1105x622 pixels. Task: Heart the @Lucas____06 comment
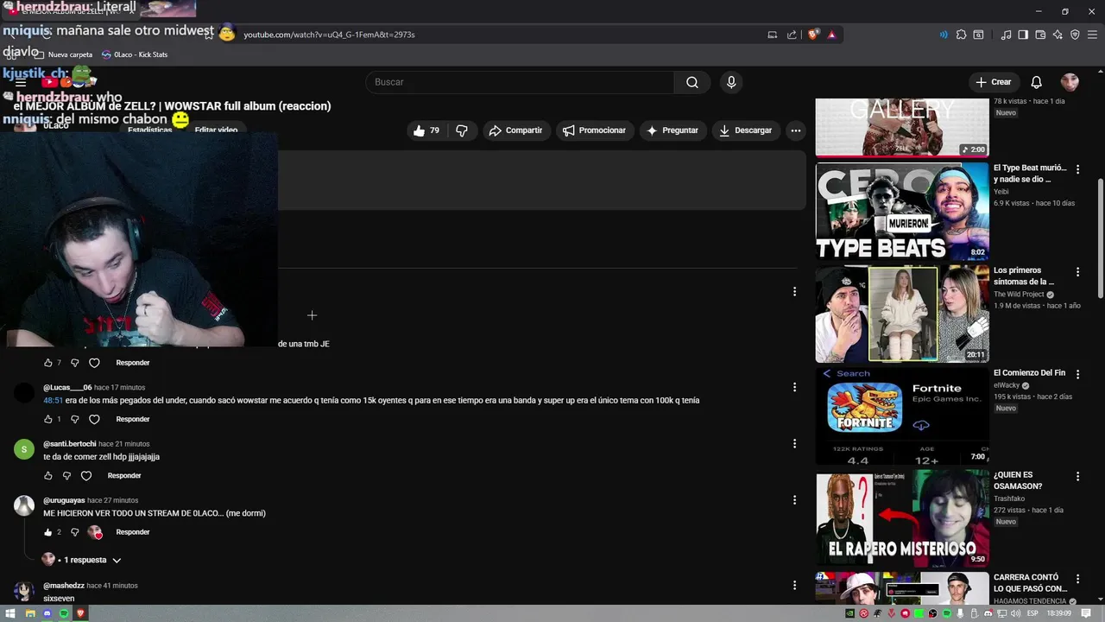pyautogui.click(x=95, y=419)
